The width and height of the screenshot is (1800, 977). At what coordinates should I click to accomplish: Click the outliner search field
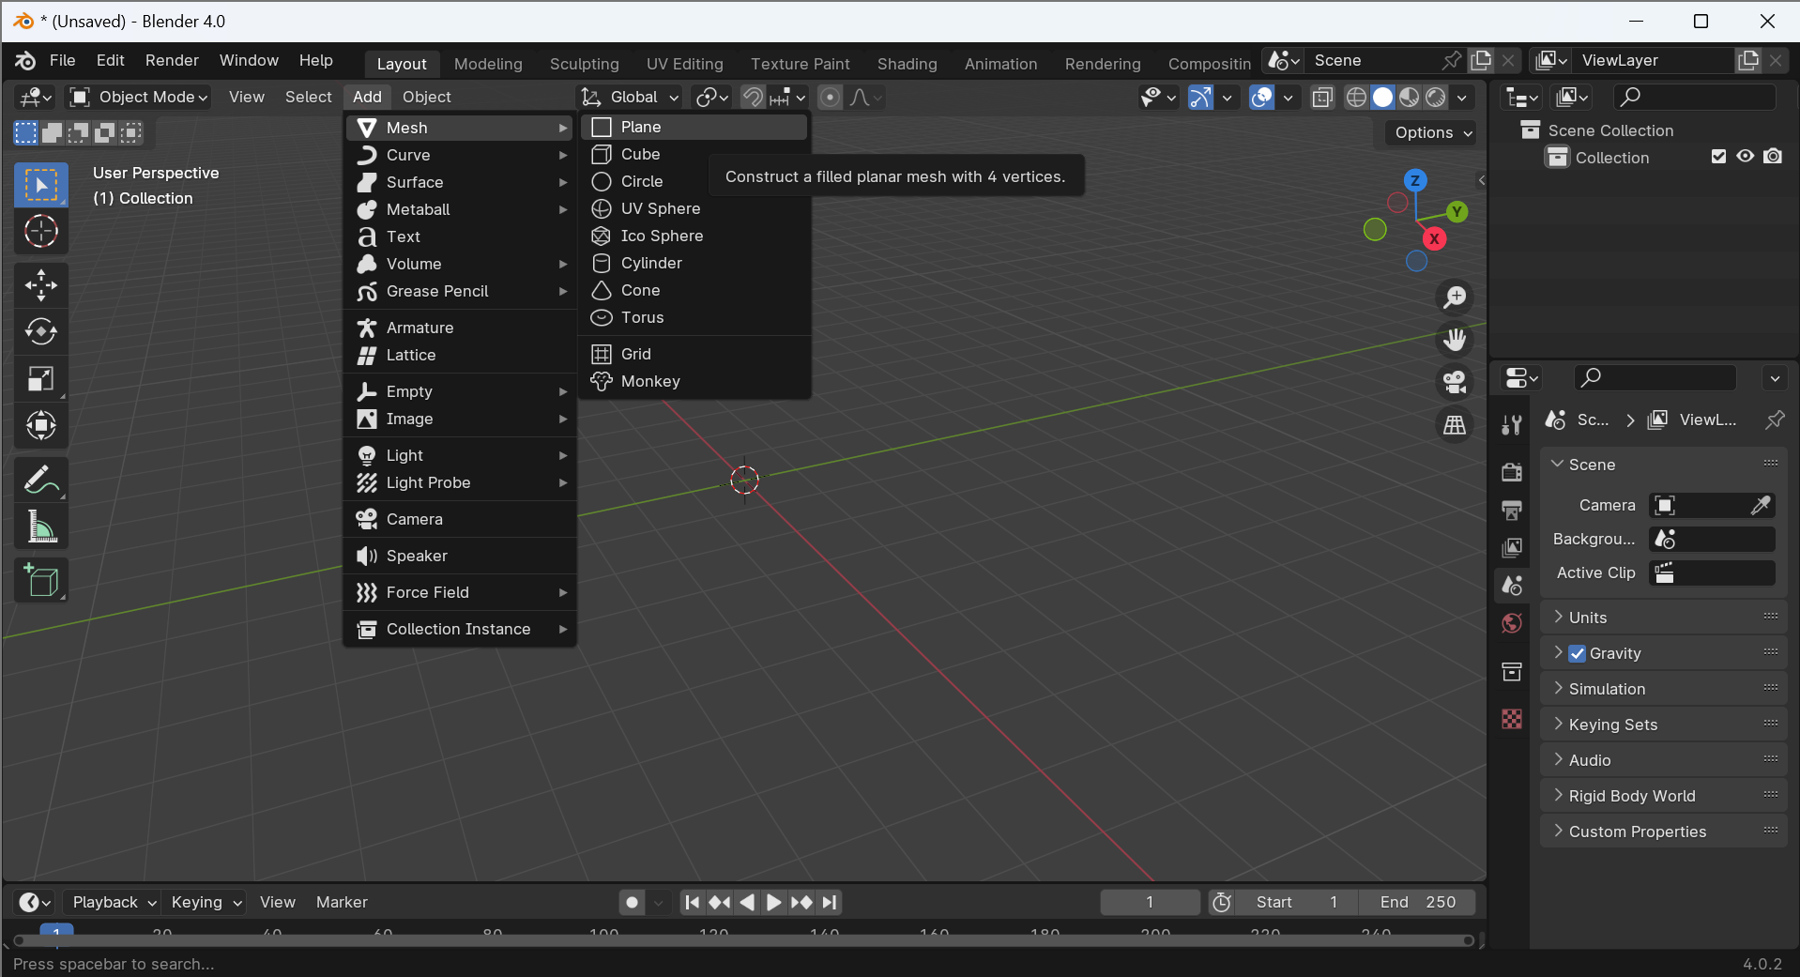point(1695,97)
